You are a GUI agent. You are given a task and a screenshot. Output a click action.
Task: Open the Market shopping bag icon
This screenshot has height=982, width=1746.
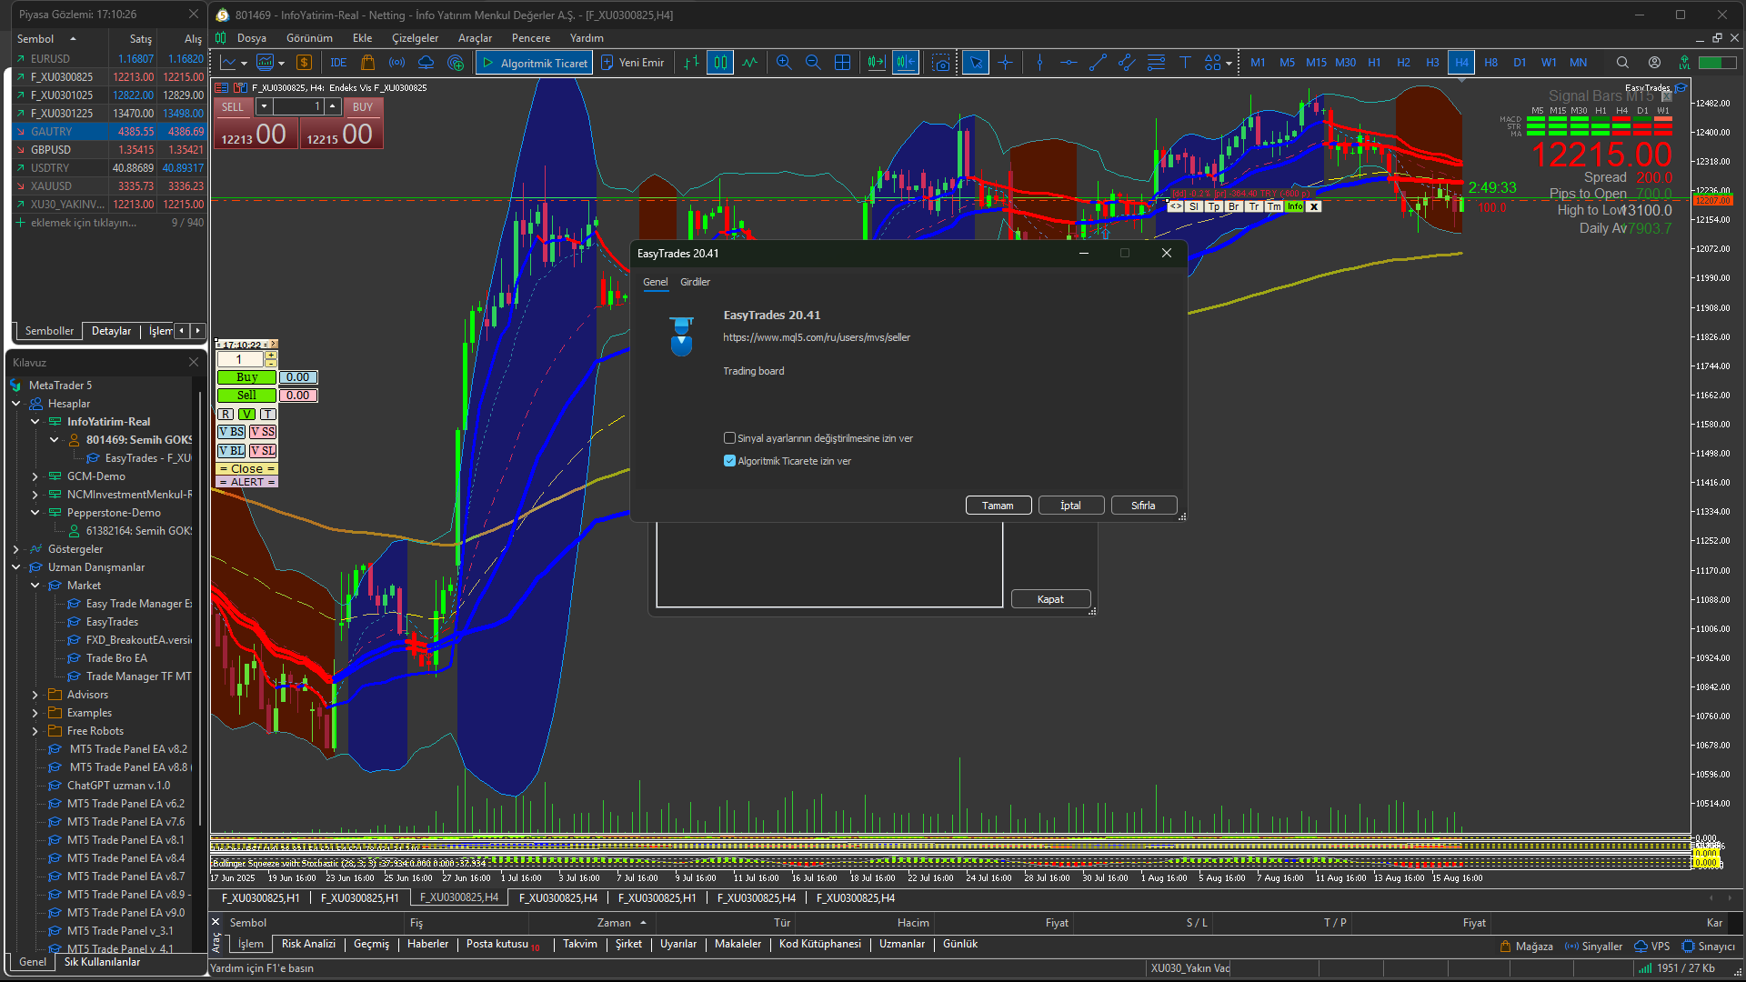367,63
